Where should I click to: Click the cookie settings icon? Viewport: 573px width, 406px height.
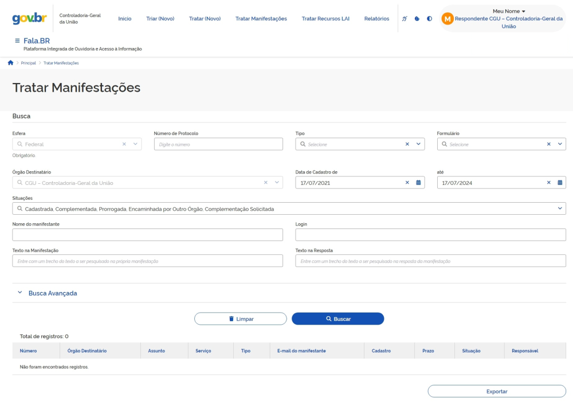[x=417, y=19]
